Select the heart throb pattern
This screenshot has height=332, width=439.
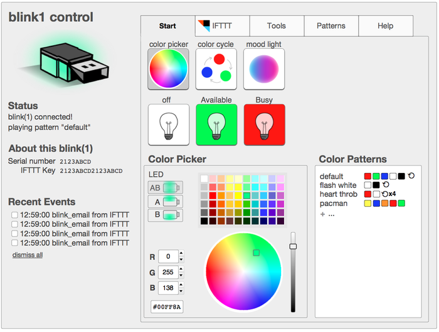[339, 194]
